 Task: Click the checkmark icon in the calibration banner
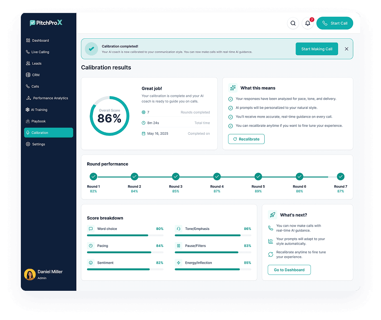91,49
